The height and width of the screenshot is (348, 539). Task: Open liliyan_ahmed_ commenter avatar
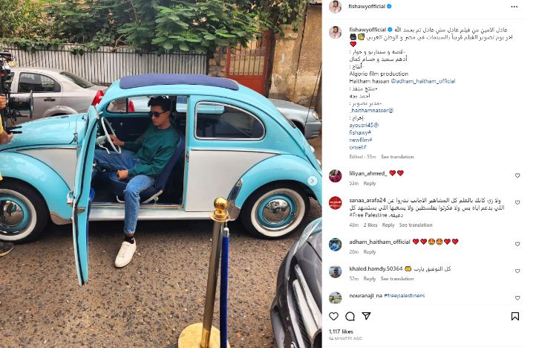click(335, 176)
